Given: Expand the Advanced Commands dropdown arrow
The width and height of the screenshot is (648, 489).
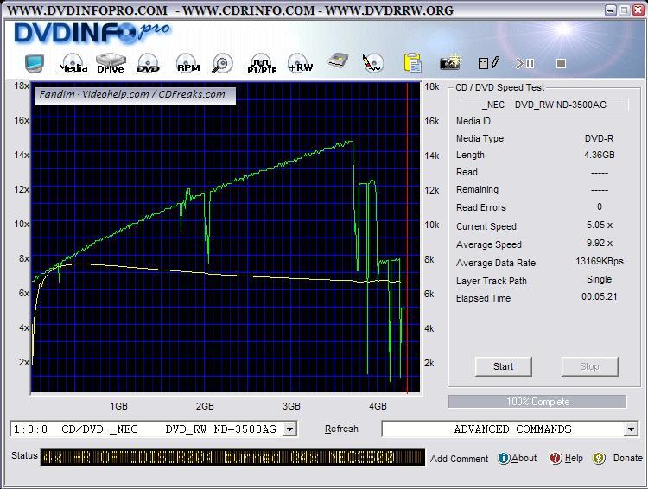Looking at the screenshot, I should pos(631,429).
